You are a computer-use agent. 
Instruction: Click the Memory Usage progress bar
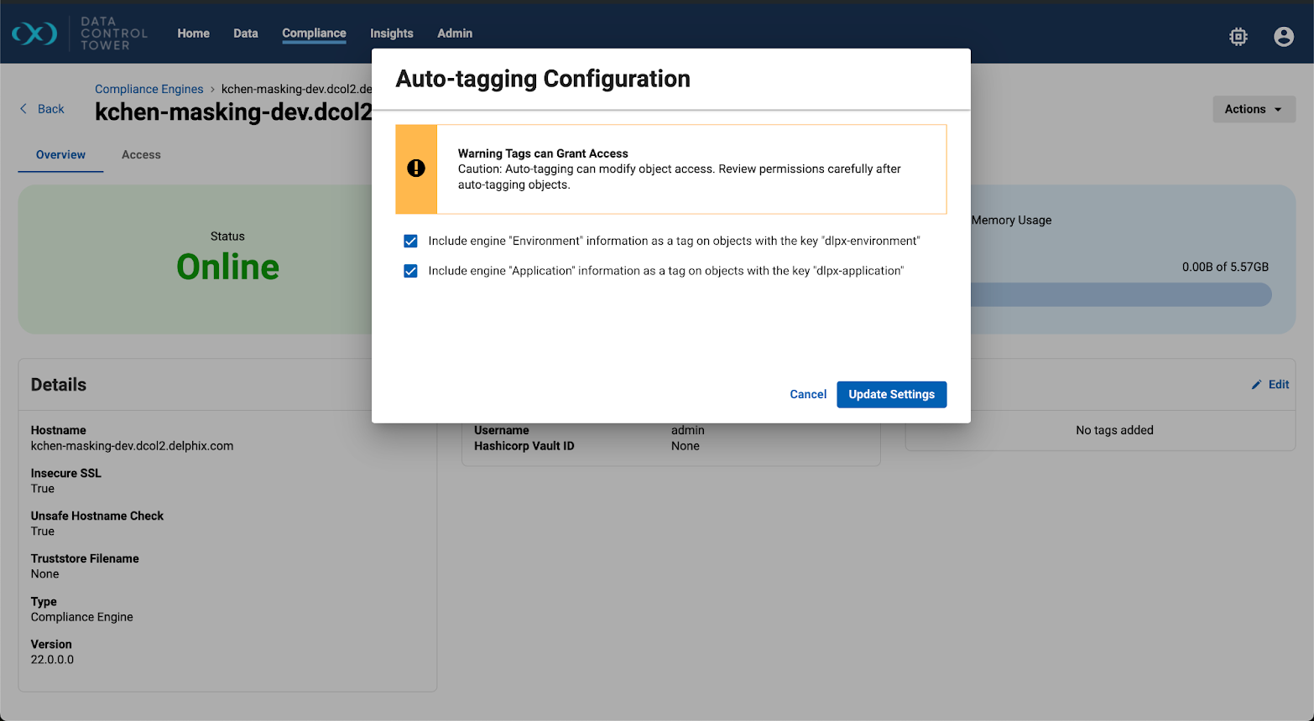tap(1120, 294)
